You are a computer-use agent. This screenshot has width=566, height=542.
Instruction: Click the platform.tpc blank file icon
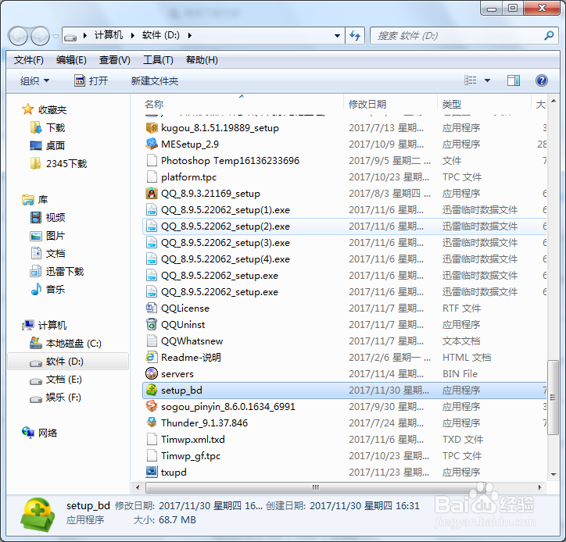coord(152,177)
